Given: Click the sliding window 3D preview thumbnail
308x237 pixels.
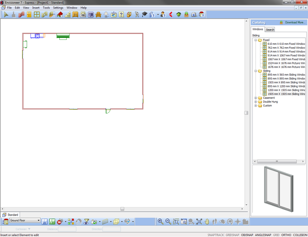Looking at the screenshot, I should tap(279, 189).
